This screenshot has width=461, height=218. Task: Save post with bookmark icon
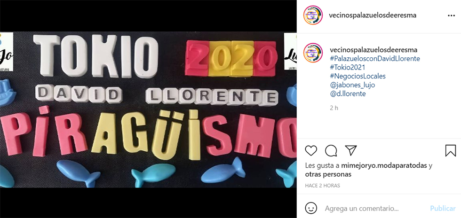coord(451,150)
